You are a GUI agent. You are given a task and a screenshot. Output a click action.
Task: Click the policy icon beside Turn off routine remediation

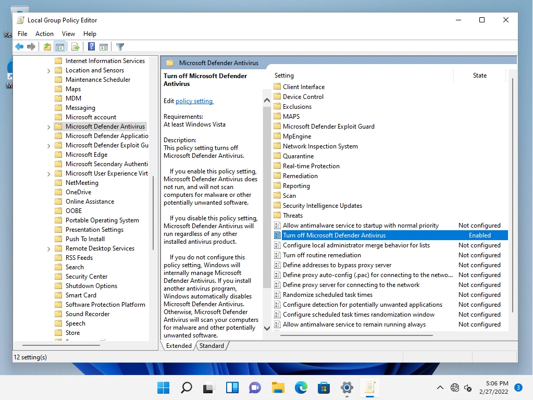tap(277, 255)
